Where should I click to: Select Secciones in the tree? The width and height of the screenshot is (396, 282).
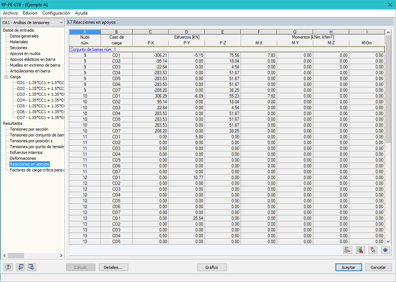coord(19,48)
